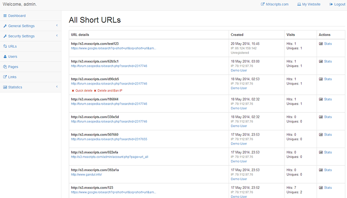
Task: Select short URL http://s3.mxscripts.com/test123
Action: click(95, 43)
